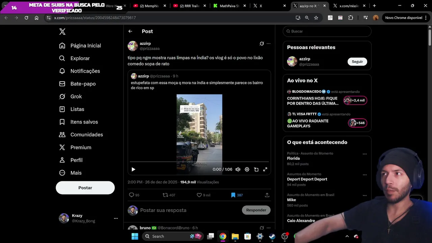432x243 pixels.
Task: Open Krazy account options menu
Action: click(116, 218)
